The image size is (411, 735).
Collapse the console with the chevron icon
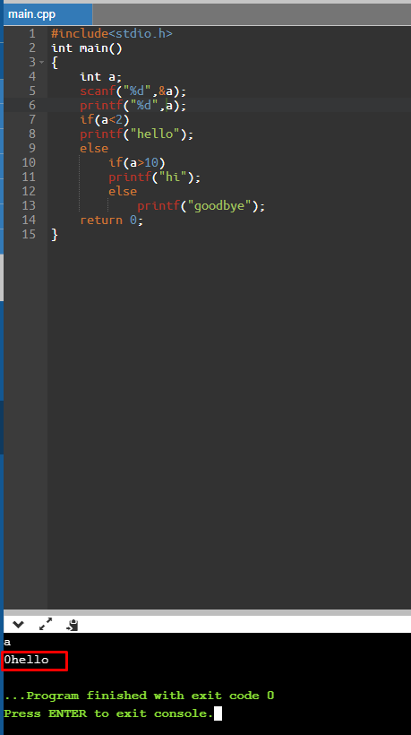[18, 625]
